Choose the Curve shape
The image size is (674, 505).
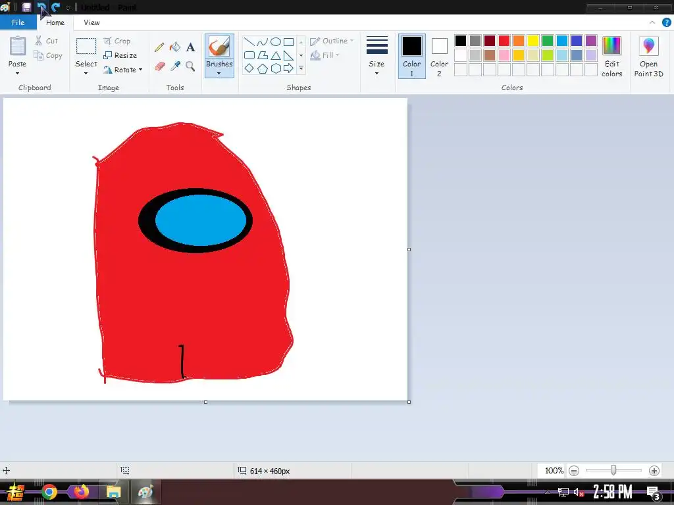pos(263,41)
